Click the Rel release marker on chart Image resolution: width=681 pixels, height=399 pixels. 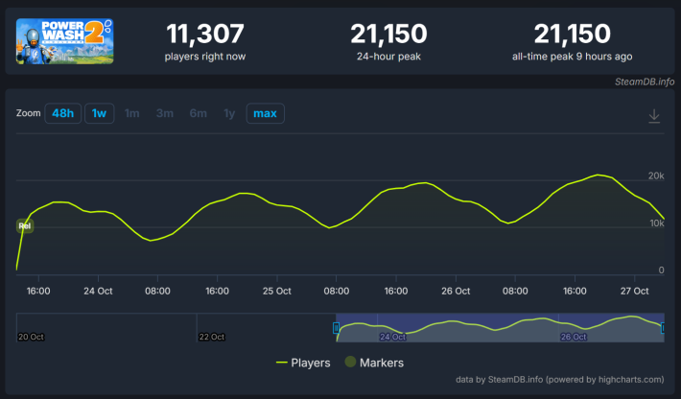[25, 226]
